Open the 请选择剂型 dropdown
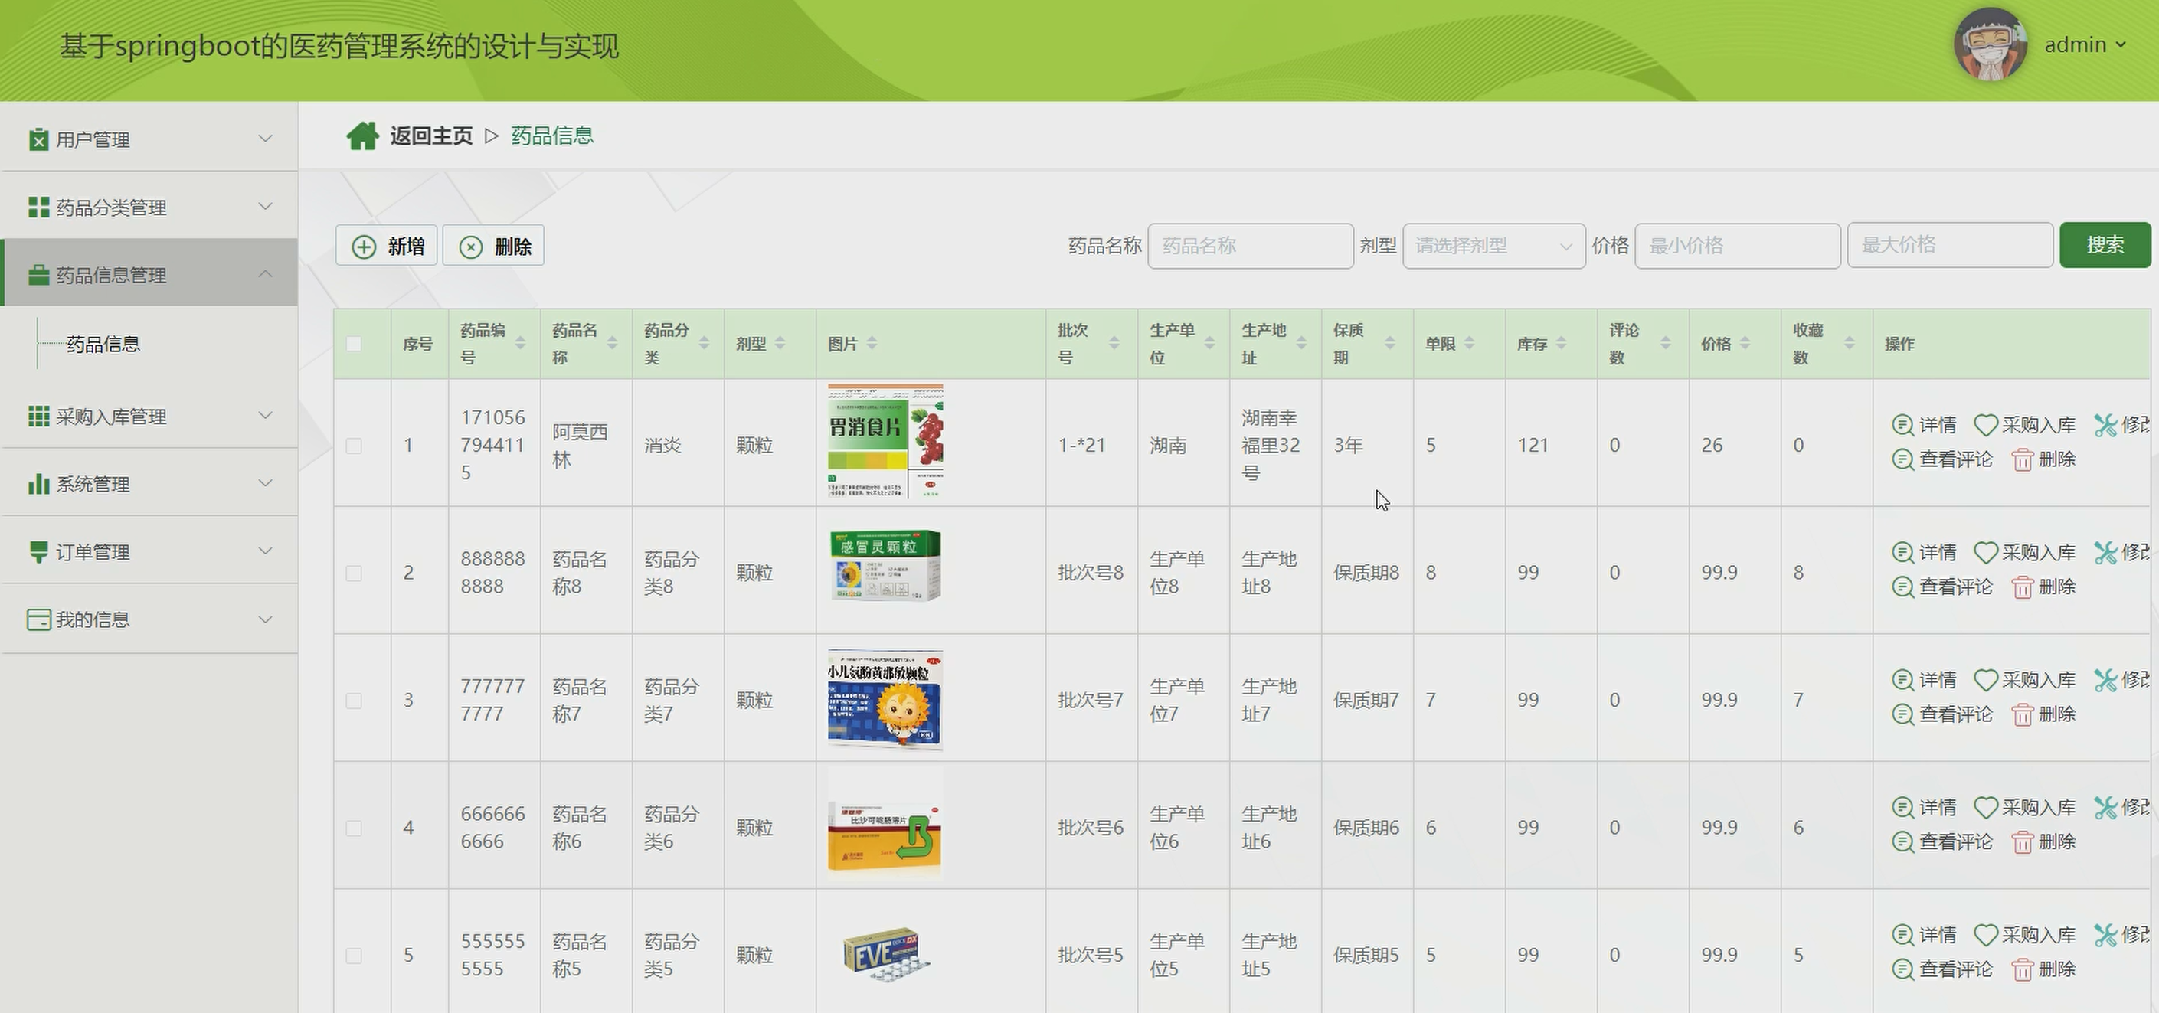 click(1493, 246)
